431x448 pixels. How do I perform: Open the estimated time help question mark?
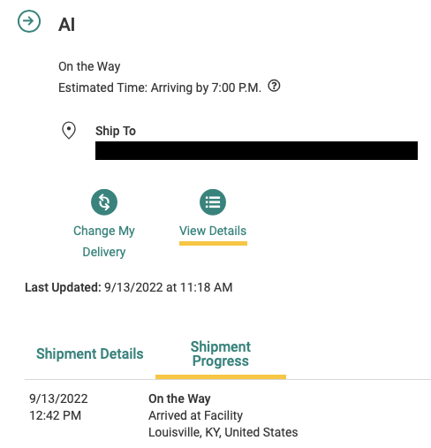click(274, 86)
